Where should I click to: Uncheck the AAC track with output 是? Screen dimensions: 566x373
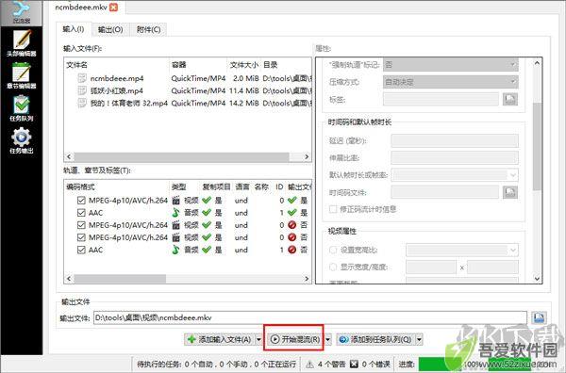click(81, 213)
